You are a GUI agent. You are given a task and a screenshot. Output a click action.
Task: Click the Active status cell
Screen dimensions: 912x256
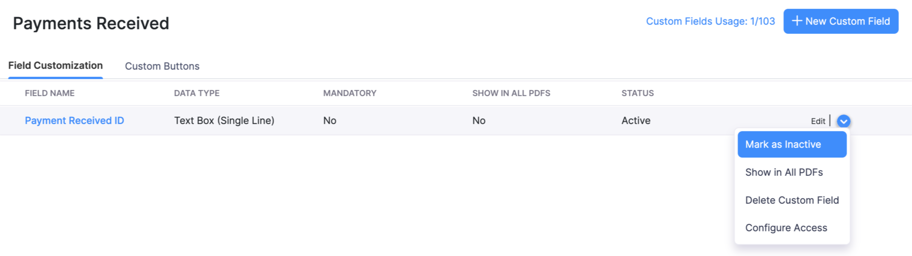(x=636, y=120)
